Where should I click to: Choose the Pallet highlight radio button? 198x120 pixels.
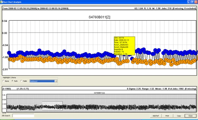(x=21, y=81)
